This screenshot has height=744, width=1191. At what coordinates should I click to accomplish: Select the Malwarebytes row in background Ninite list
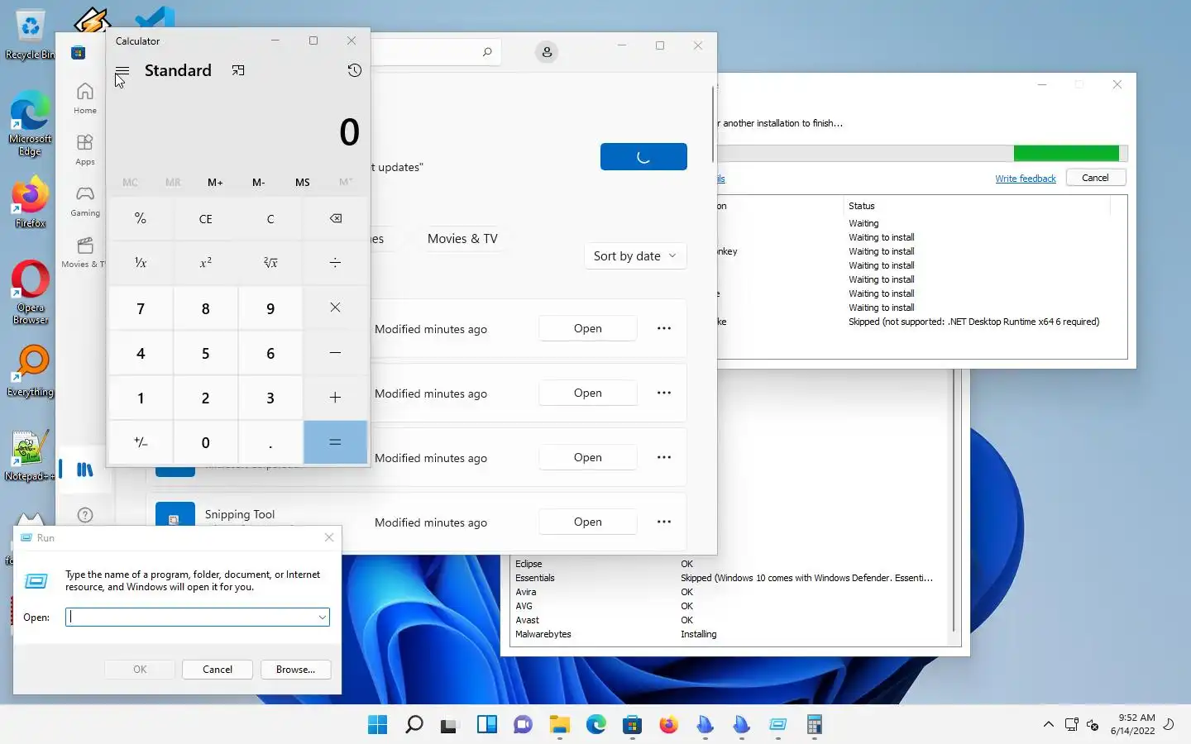543,634
